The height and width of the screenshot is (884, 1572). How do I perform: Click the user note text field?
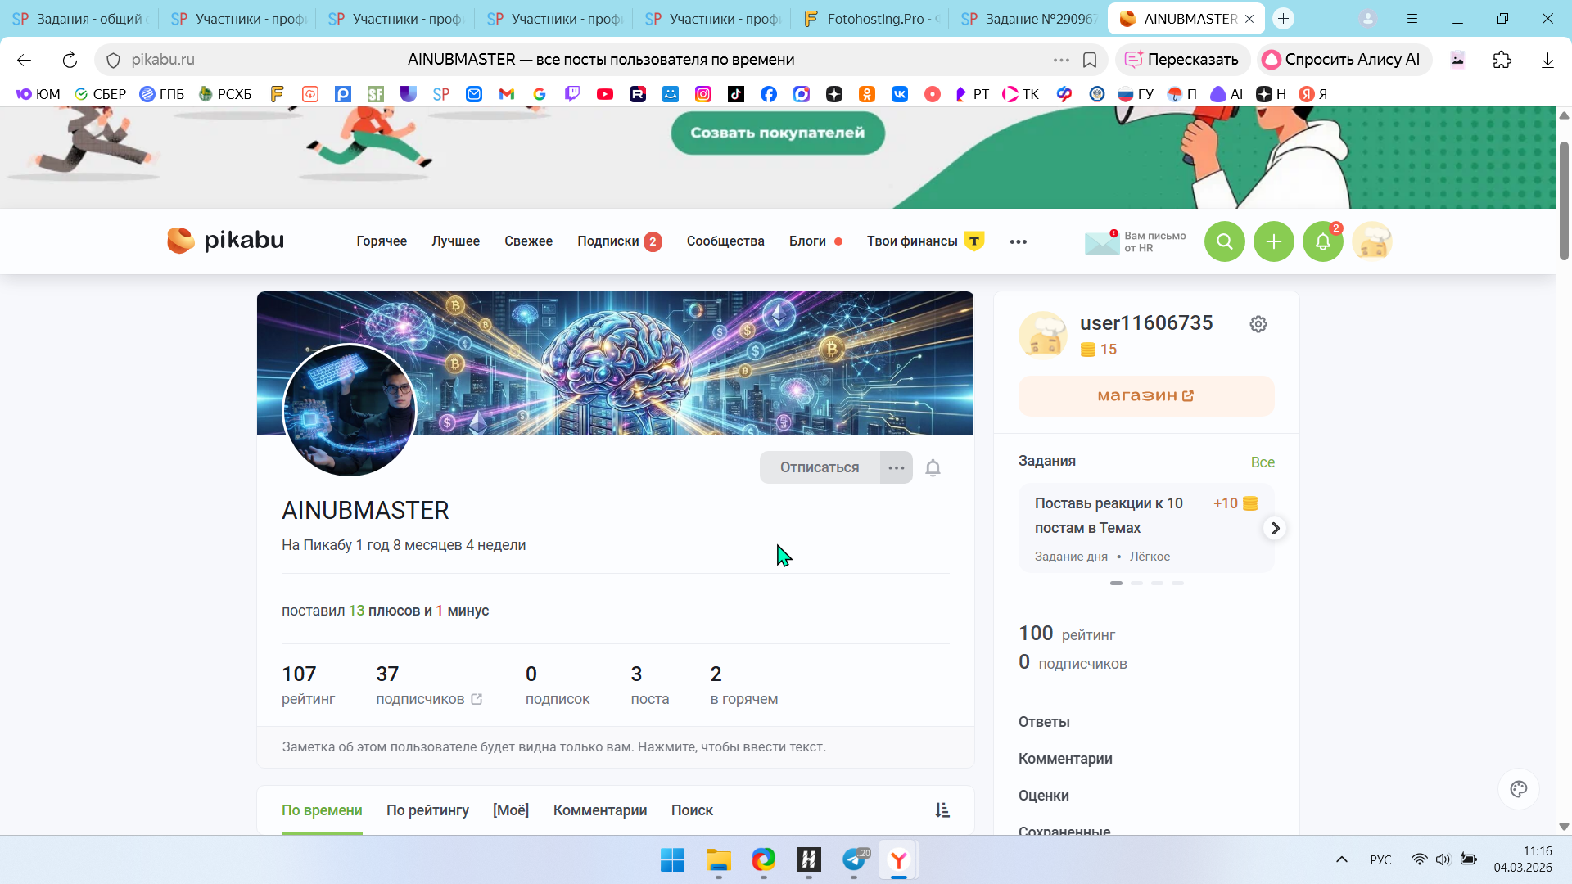(553, 747)
